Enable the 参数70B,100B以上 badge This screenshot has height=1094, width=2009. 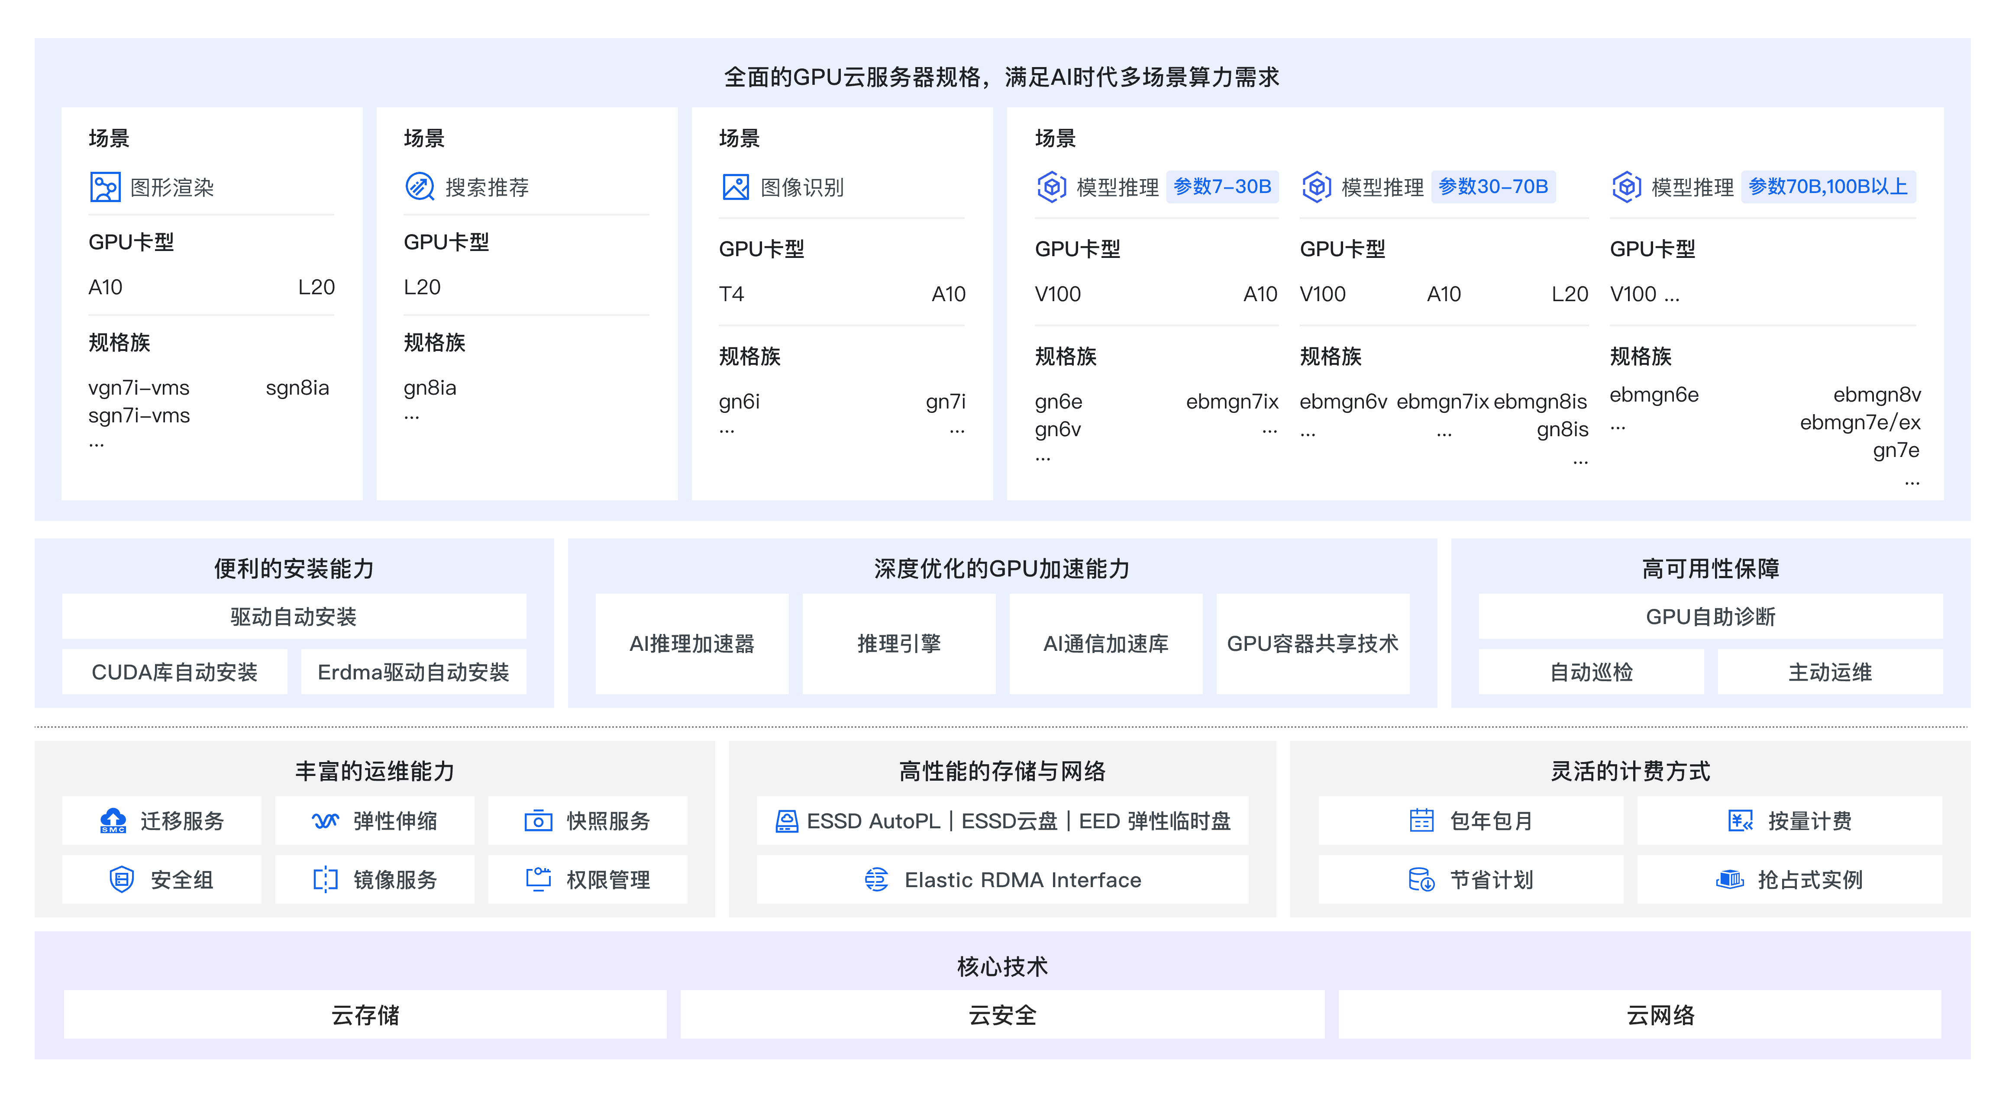1829,187
